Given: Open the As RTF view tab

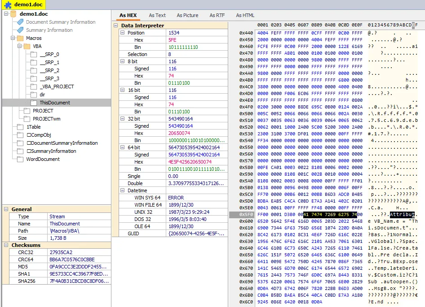Looking at the screenshot, I should 217,15.
